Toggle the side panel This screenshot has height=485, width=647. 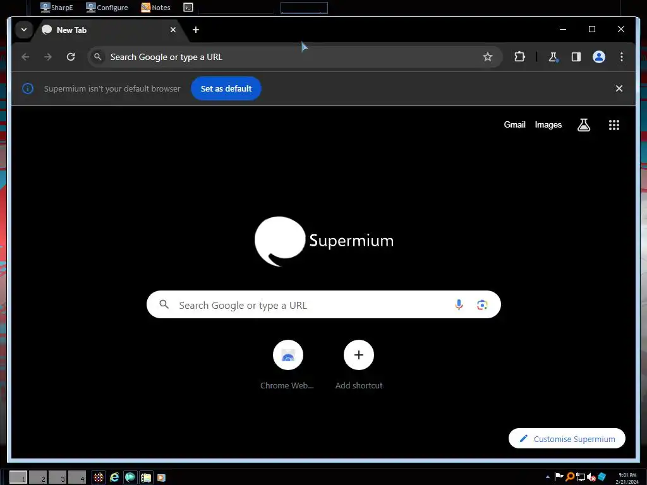576,57
